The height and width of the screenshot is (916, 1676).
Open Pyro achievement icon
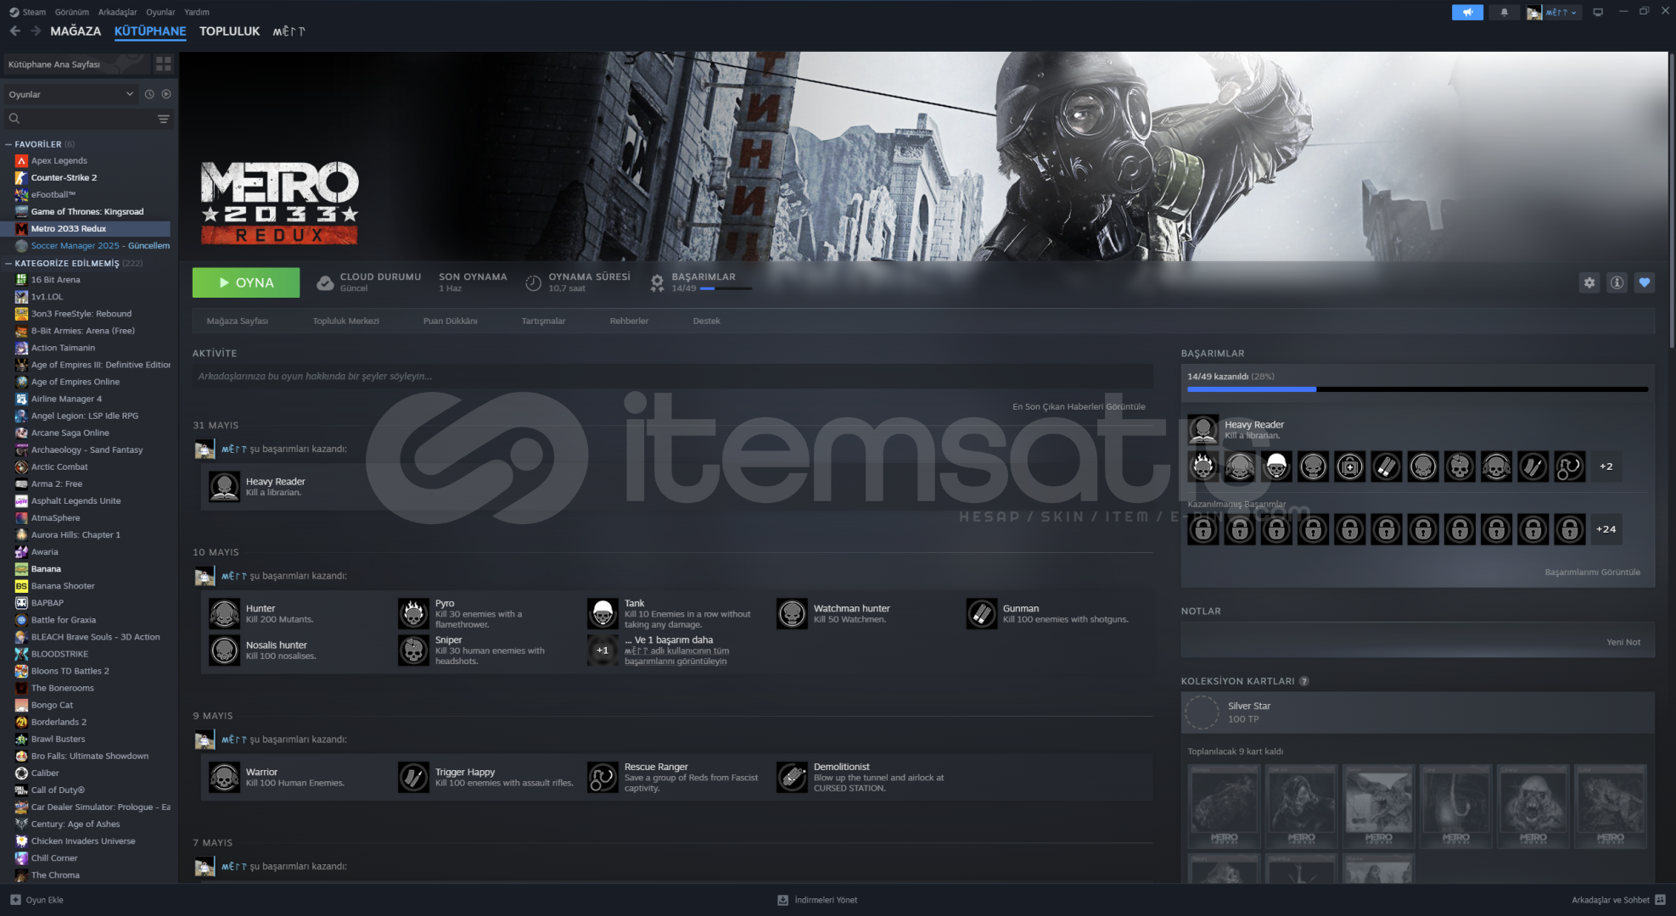413,613
